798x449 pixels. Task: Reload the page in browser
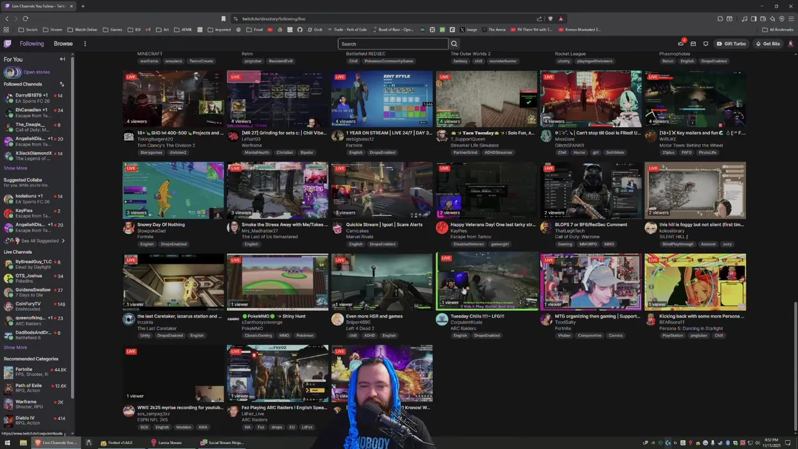pos(26,19)
